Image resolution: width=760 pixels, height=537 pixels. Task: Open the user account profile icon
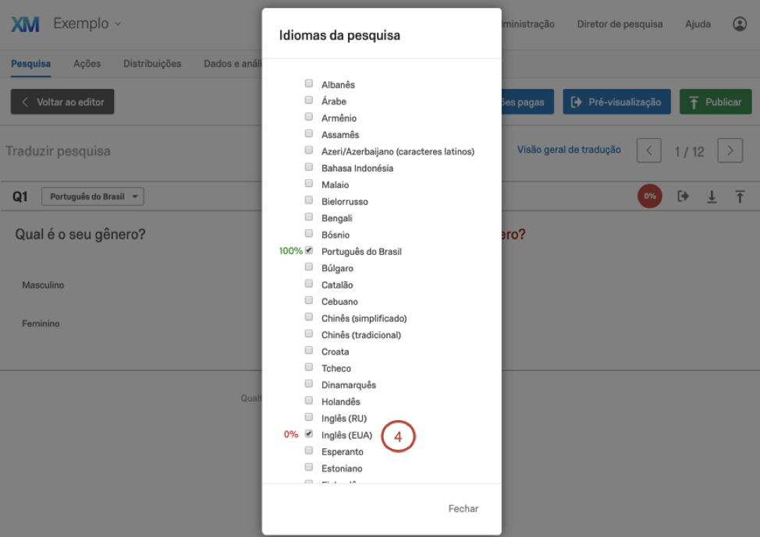pyautogui.click(x=740, y=24)
